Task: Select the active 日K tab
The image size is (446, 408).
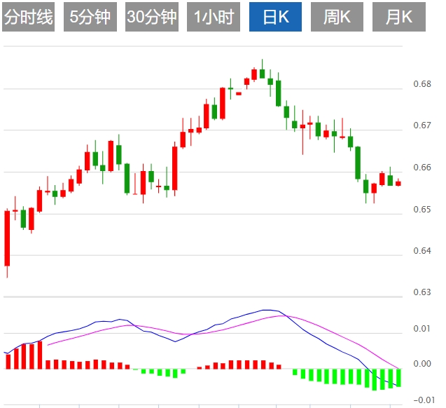Action: pyautogui.click(x=275, y=17)
